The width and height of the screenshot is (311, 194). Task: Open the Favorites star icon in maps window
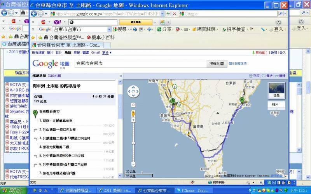tap(33, 37)
